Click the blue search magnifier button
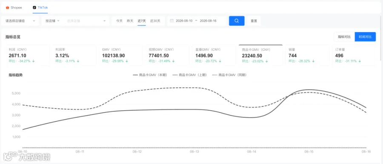383x164 pixels. coord(237,21)
